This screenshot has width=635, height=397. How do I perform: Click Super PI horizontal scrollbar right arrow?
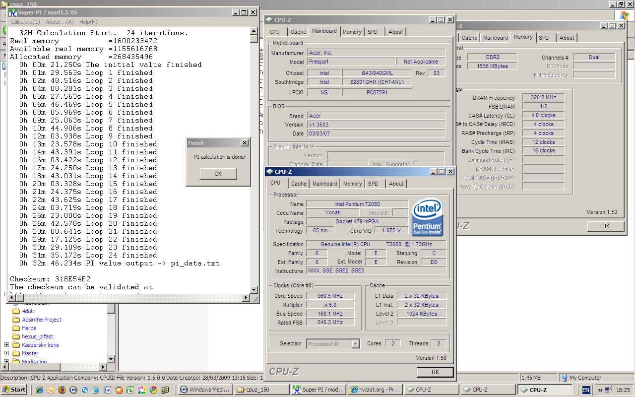[x=247, y=297]
